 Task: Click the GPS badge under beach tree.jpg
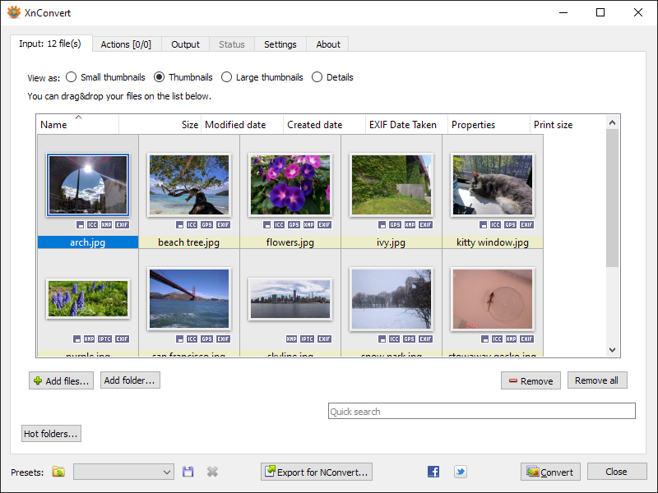pyautogui.click(x=206, y=224)
